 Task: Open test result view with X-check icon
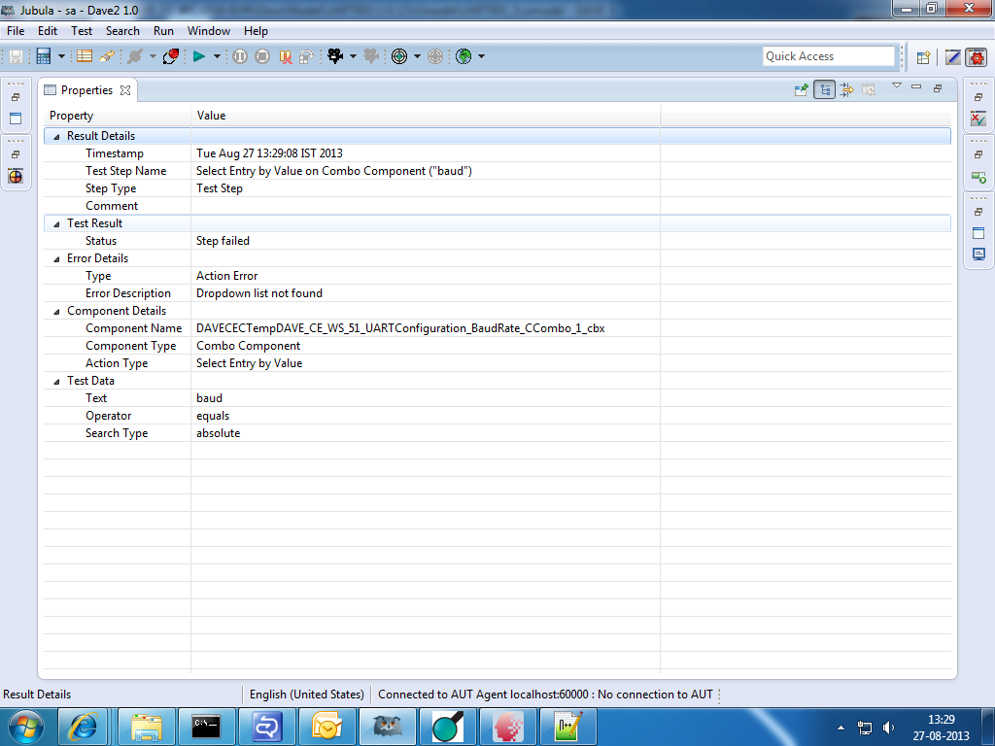click(978, 118)
